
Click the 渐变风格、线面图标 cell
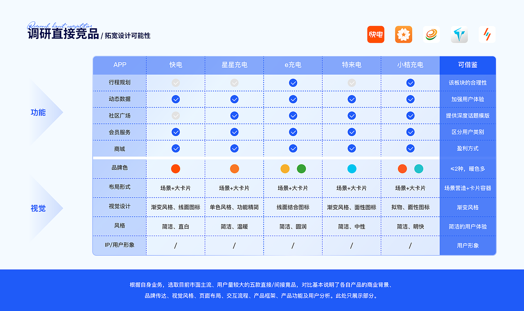tap(176, 207)
